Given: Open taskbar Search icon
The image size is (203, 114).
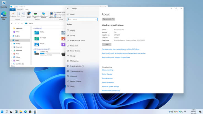Looking at the screenshot, I should click(x=7, y=112).
